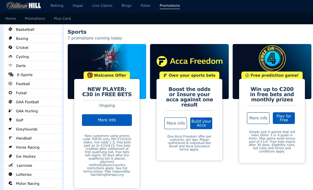The width and height of the screenshot is (313, 190).
Task: Click the Play for Free button
Action: [x=284, y=118]
